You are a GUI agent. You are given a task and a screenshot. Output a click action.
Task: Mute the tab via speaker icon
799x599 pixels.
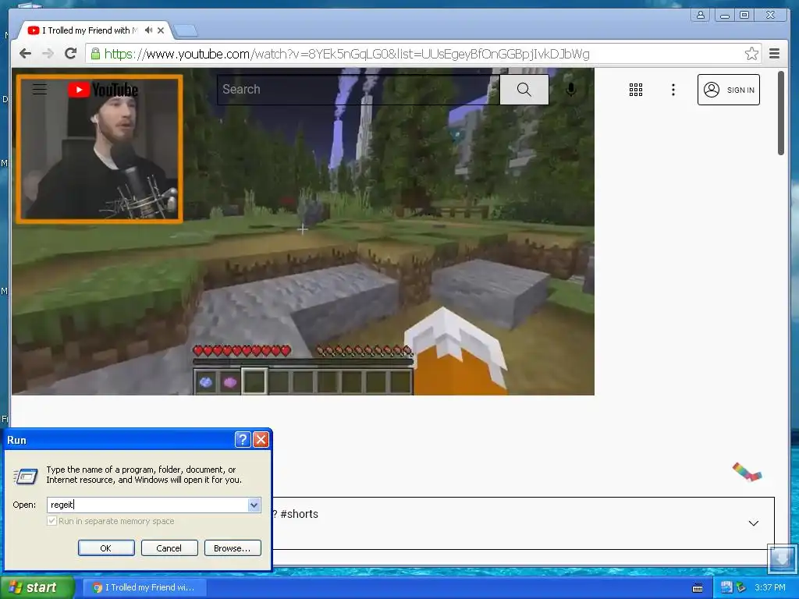coord(148,30)
